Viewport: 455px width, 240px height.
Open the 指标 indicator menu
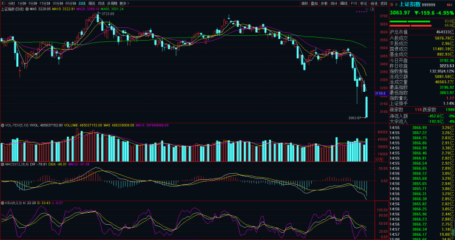point(305,4)
